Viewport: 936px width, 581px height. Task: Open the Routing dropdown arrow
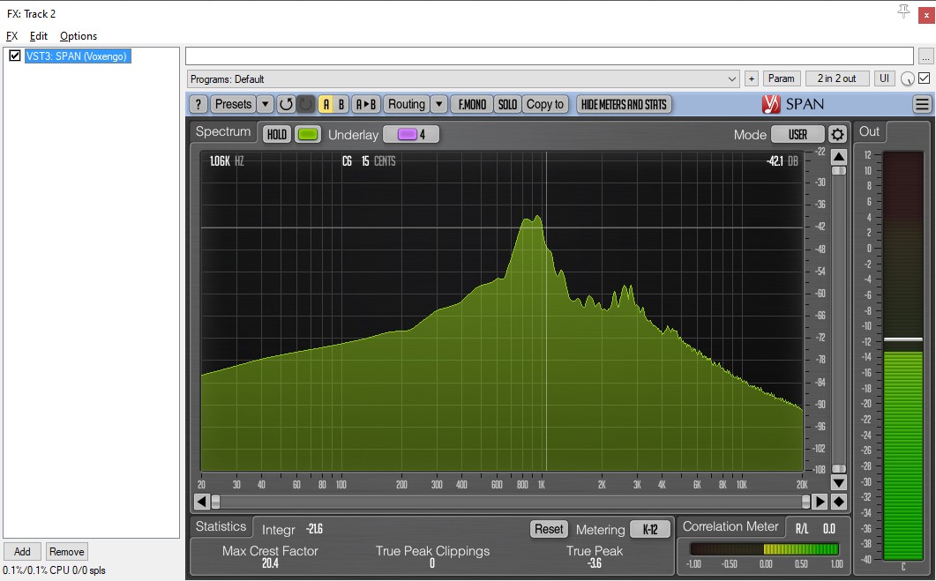[438, 104]
